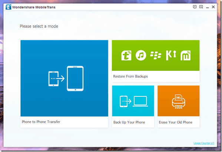Click the phone-to-laptop backup icon

pos(134,102)
